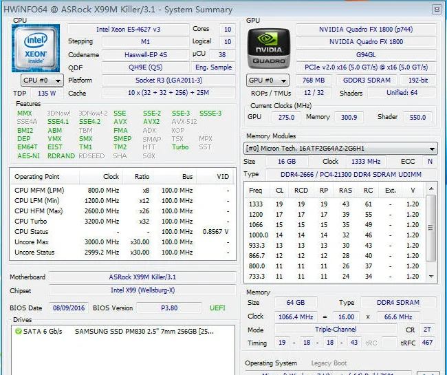The height and width of the screenshot is (375, 447).
Task: Click the RDRAND feature label
Action: click(61, 156)
